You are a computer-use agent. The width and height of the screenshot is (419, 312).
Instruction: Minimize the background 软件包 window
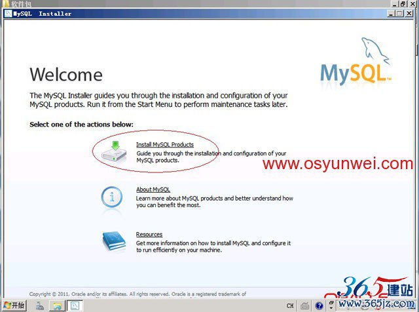(395, 4)
